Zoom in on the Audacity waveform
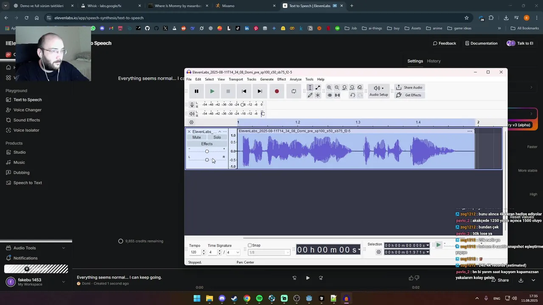The width and height of the screenshot is (543, 305). coord(329,87)
